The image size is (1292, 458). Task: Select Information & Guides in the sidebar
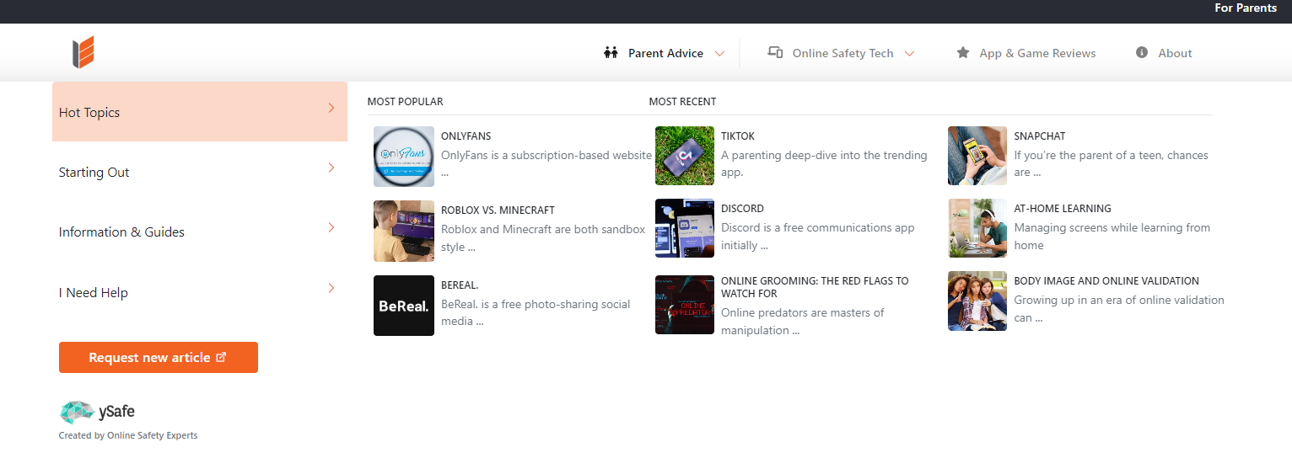tap(200, 232)
